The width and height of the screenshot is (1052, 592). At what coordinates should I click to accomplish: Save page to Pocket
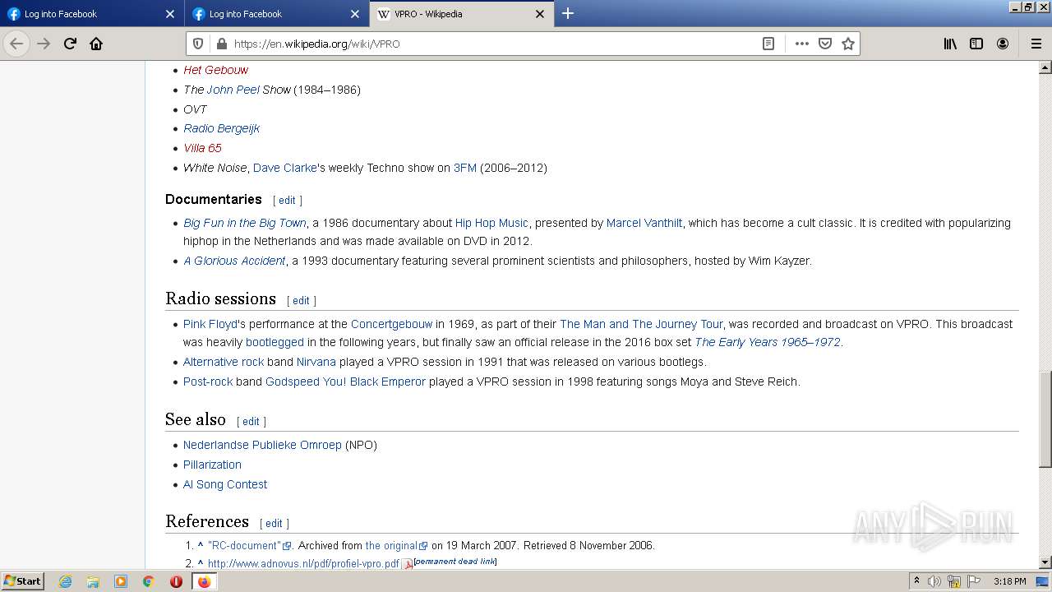coord(825,44)
